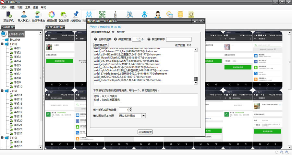Image resolution: width=292 pixels, height=155 pixels.
Task: Select the wxid_w47q9xedb8g322 member row
Action: click(x=126, y=61)
